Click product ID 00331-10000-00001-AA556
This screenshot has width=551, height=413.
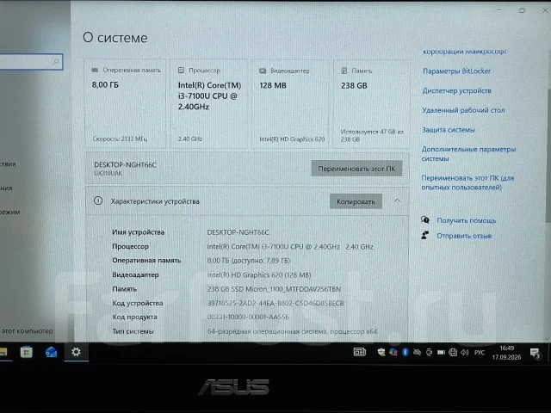point(248,317)
